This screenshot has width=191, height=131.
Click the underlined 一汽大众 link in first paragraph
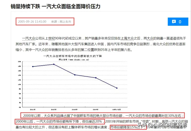coord(30,38)
